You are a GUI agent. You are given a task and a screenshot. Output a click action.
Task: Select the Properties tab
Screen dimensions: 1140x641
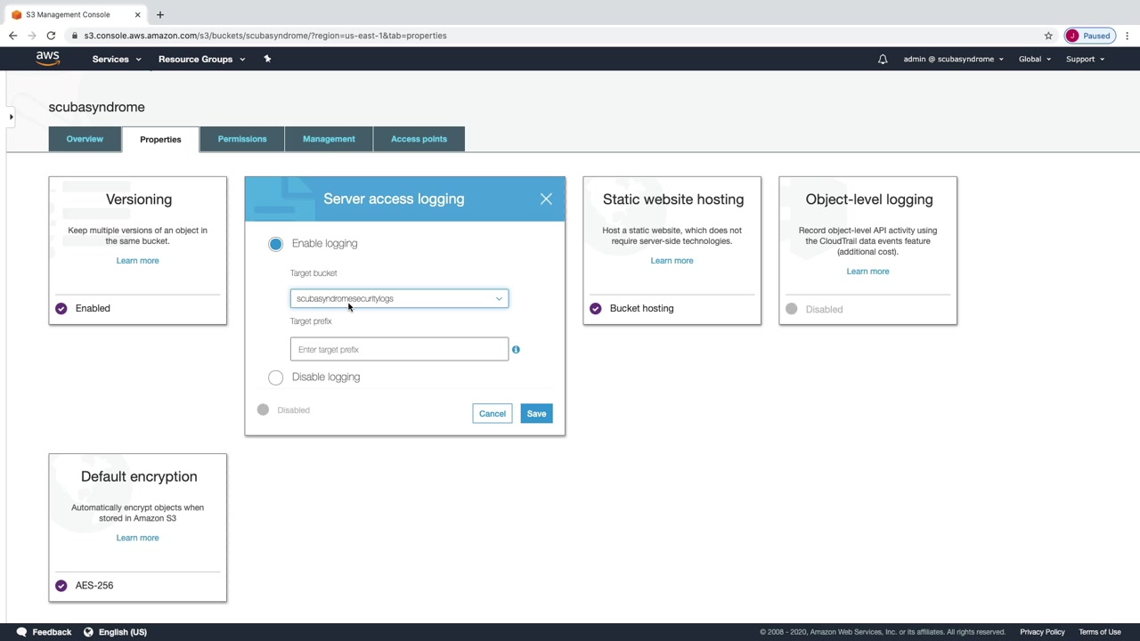click(160, 139)
